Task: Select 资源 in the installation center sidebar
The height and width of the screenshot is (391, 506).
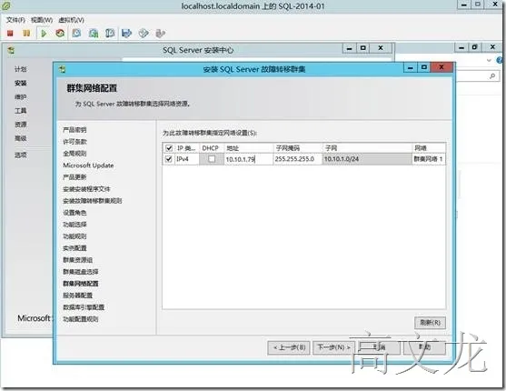Action: click(20, 125)
